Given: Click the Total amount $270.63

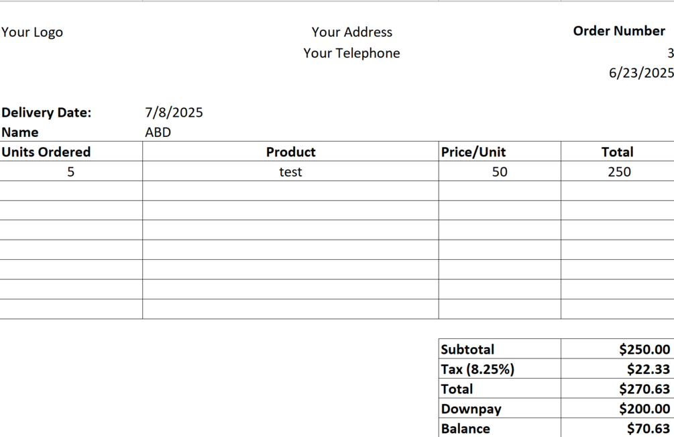Looking at the screenshot, I should [644, 389].
